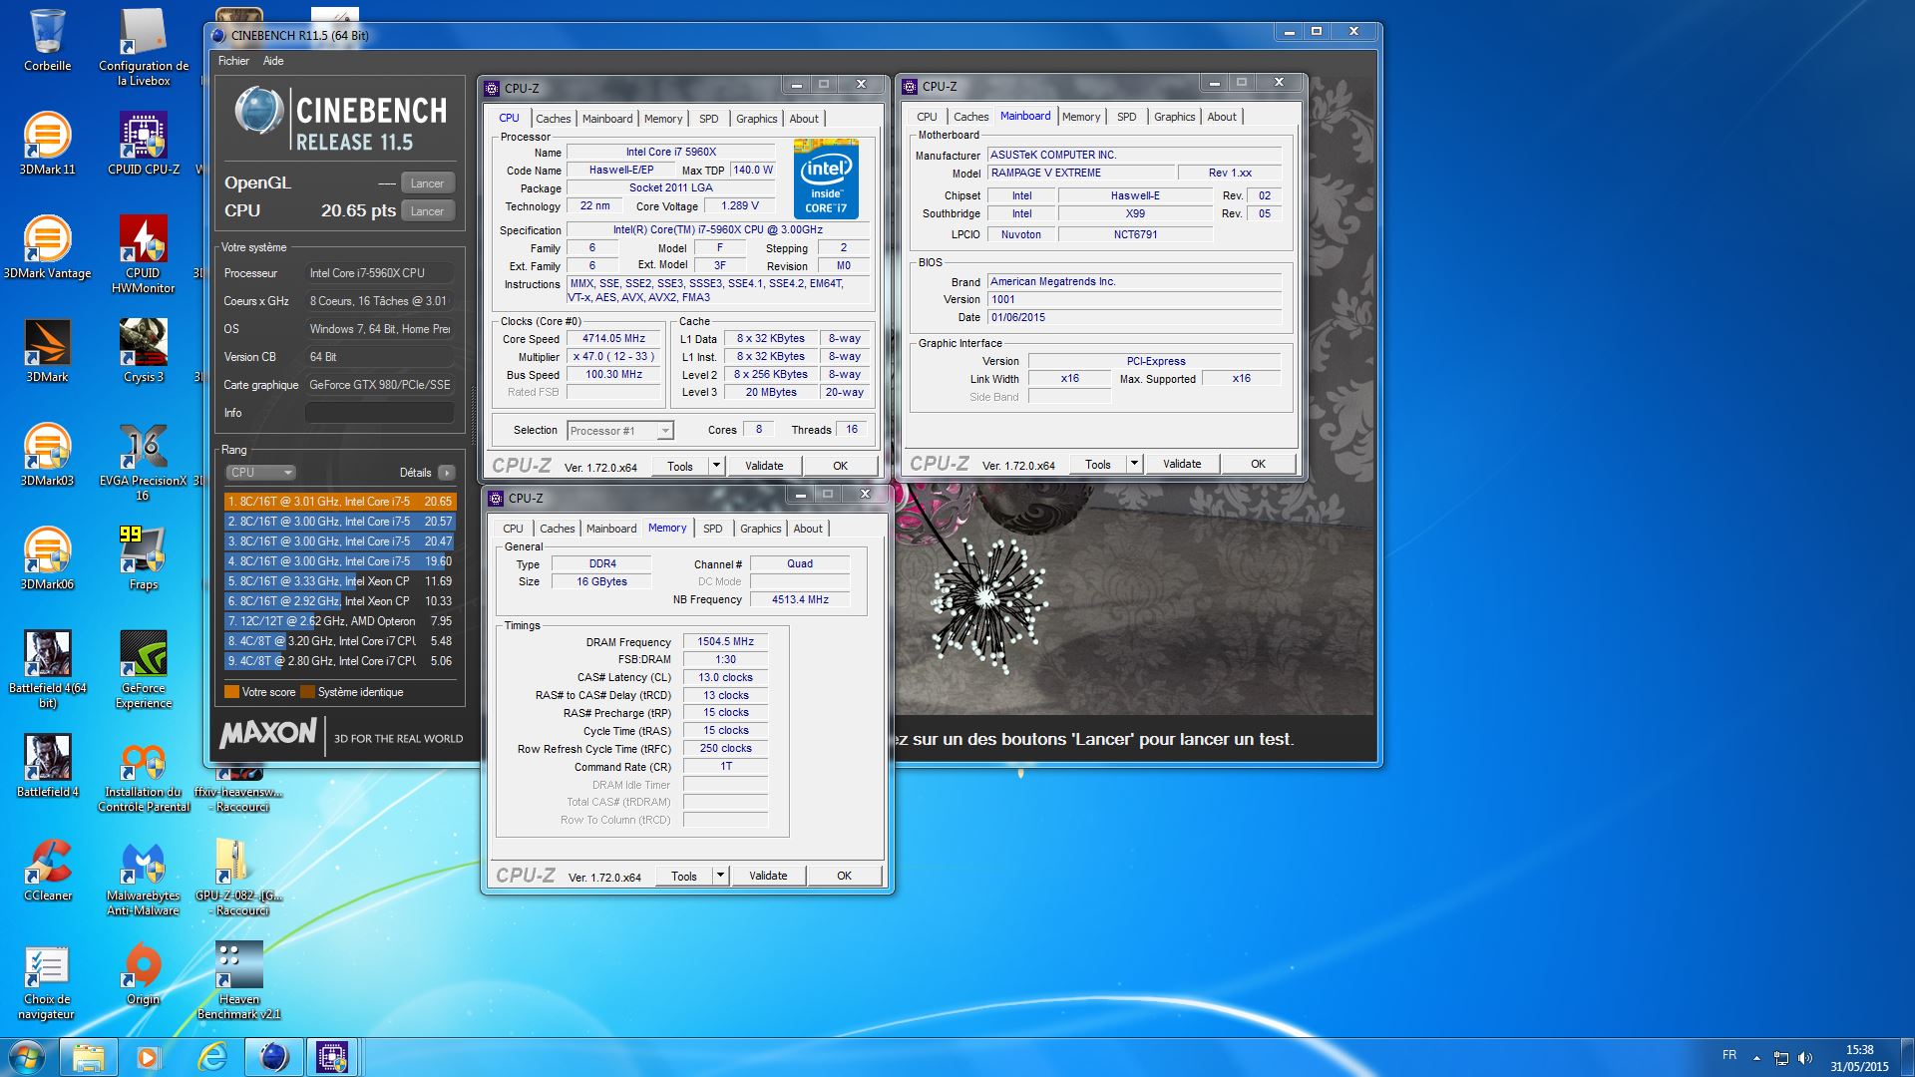Click the Info input field in Cinebench
1915x1077 pixels.
(380, 413)
